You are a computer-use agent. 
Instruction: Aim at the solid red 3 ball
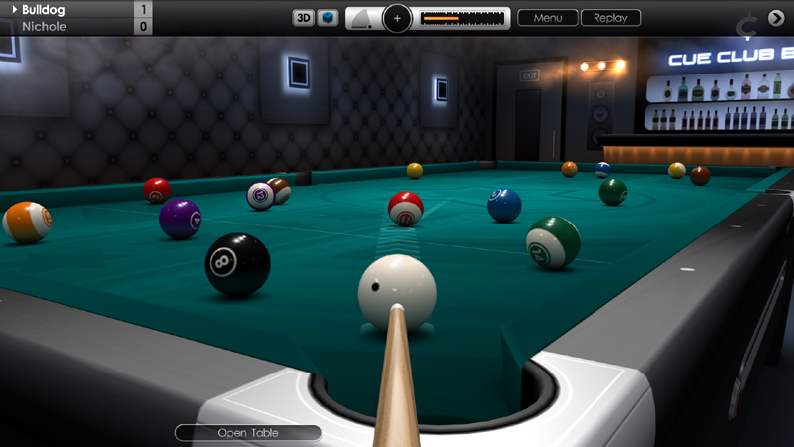coord(157,191)
